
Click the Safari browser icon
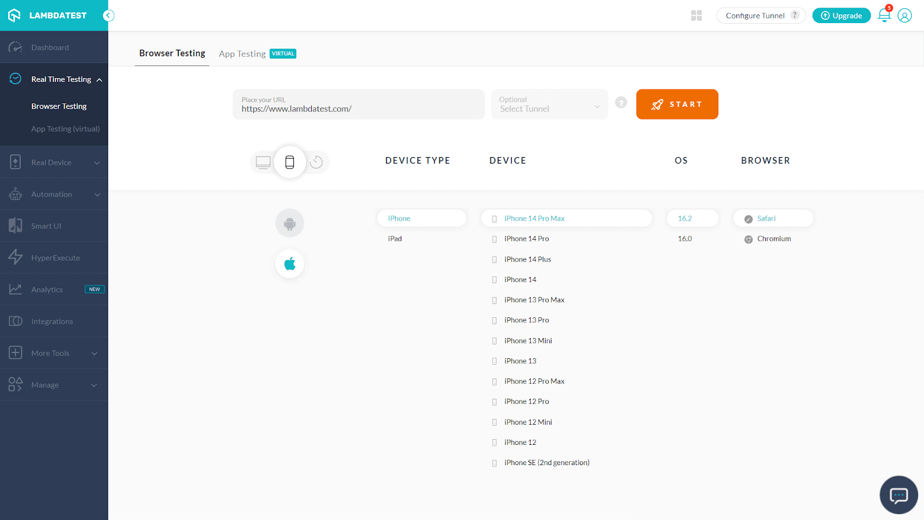(x=748, y=219)
